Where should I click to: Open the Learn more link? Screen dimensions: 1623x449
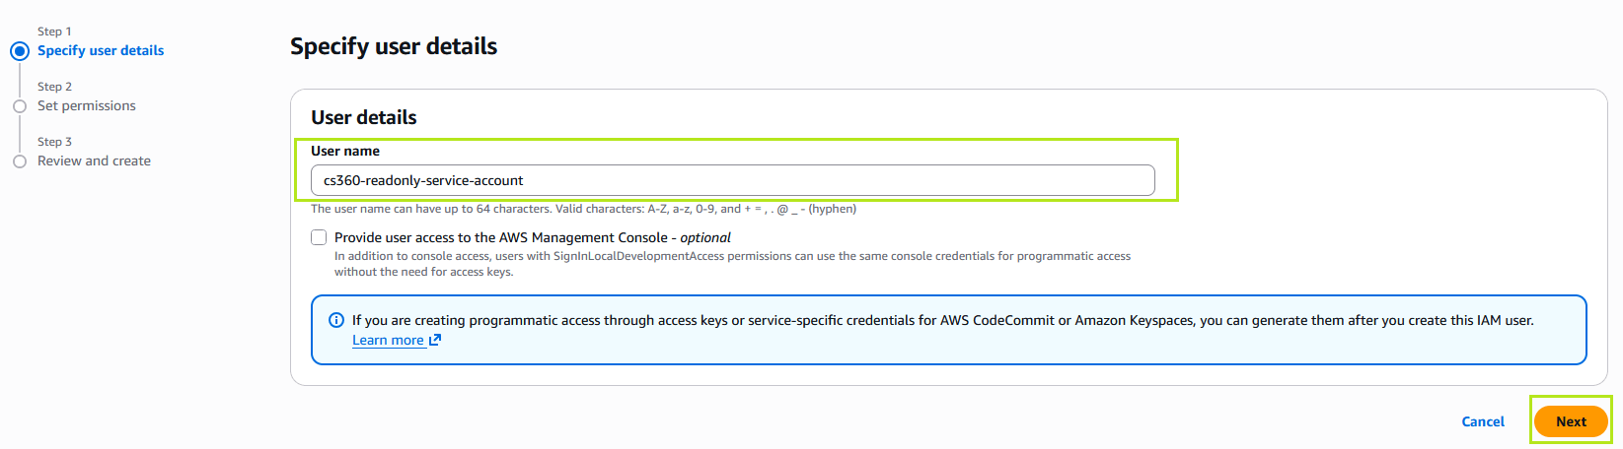pos(388,340)
